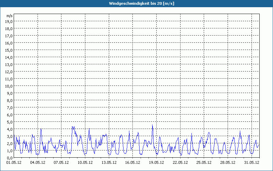Click the y-axis label 14,0

pos(9,57)
